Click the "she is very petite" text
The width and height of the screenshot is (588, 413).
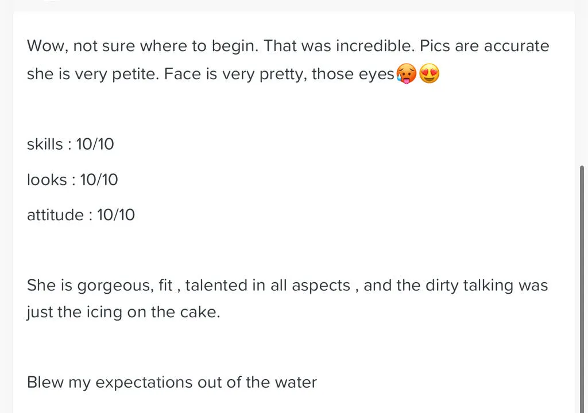click(92, 75)
